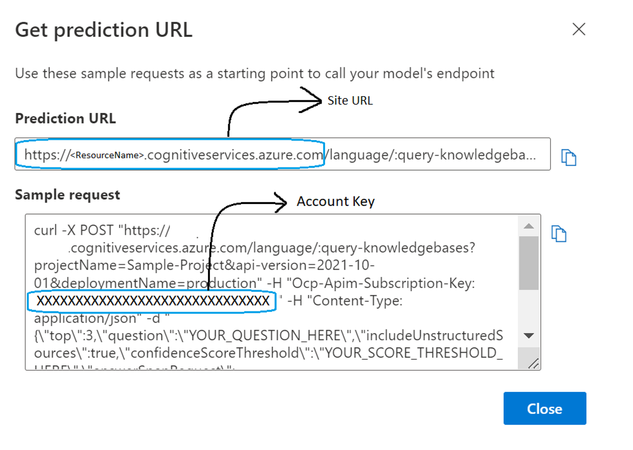The image size is (633, 450).
Task: Click the Sample request section heading
Action: 67,194
